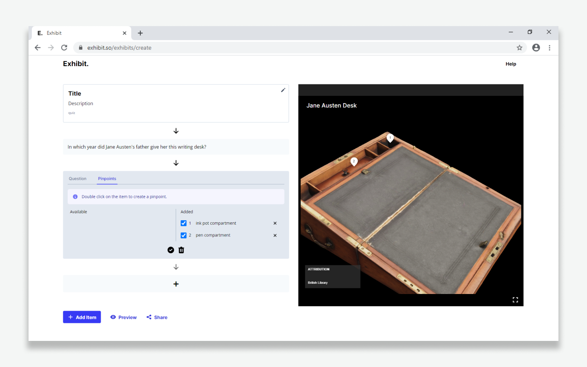This screenshot has height=367, width=587.
Task: Click the Share link
Action: [157, 317]
